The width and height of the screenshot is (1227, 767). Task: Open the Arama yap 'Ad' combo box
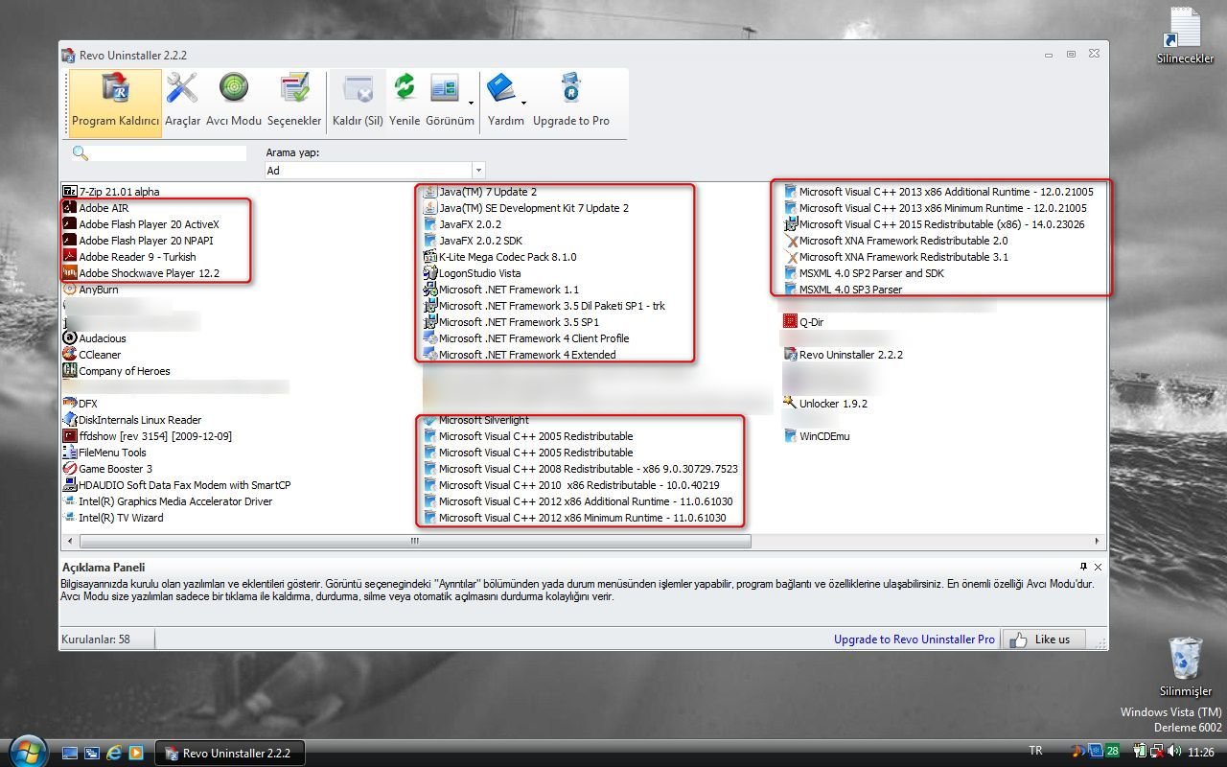point(375,171)
